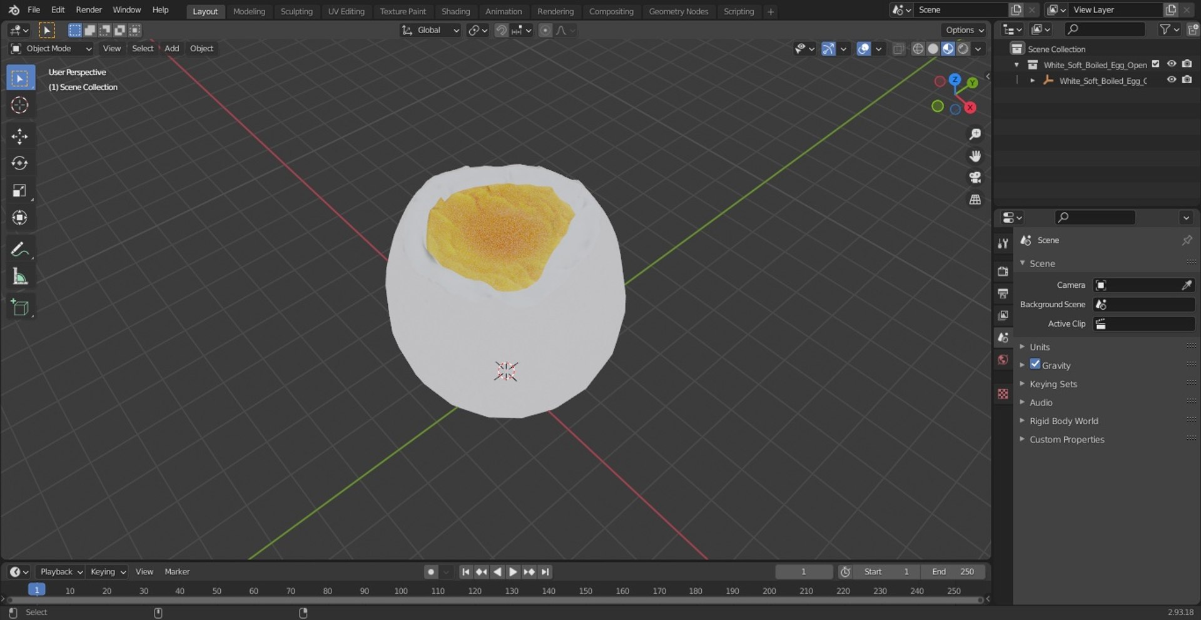Expand White_Soft_Boiled_Egg_C tree item
The width and height of the screenshot is (1201, 620).
[1032, 81]
